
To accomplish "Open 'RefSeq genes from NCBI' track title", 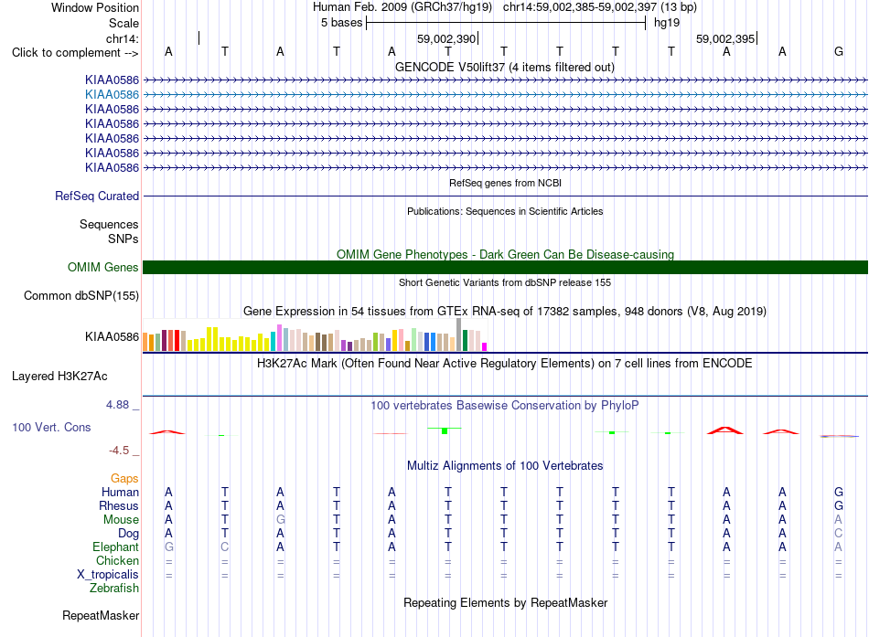I will click(505, 183).
